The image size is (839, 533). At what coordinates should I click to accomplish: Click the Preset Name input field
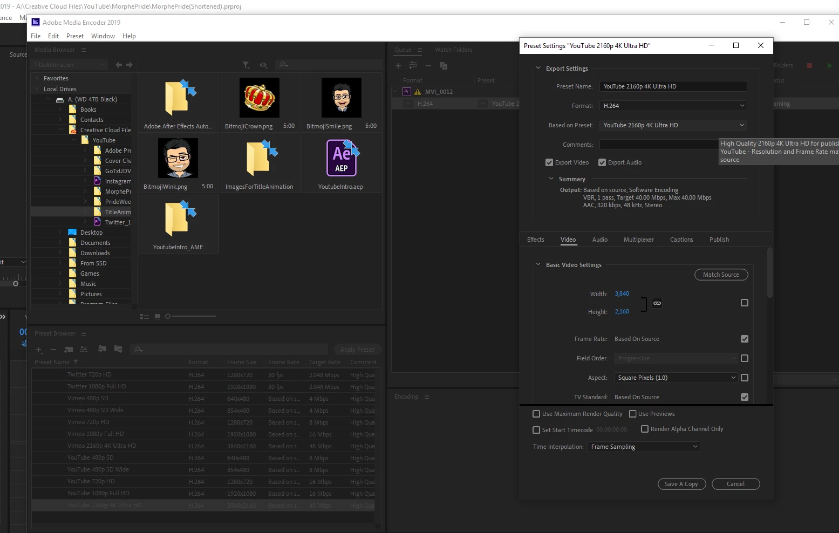(x=673, y=86)
